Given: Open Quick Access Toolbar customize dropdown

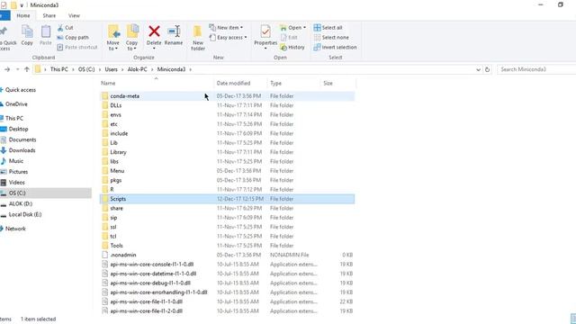Looking at the screenshot, I should point(22,5).
